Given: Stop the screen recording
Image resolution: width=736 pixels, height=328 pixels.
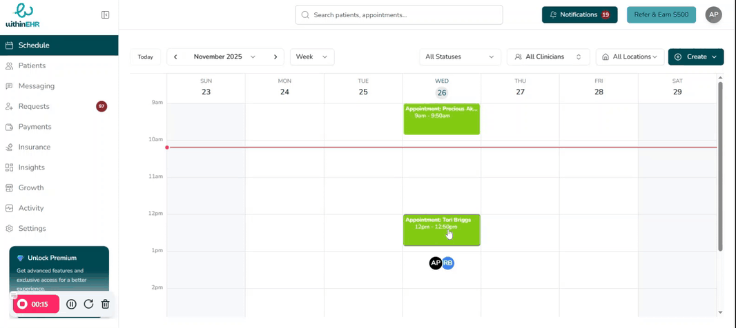Looking at the screenshot, I should point(23,304).
